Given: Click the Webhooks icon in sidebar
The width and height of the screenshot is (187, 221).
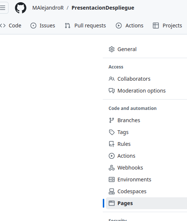Looking at the screenshot, I should 112,168.
